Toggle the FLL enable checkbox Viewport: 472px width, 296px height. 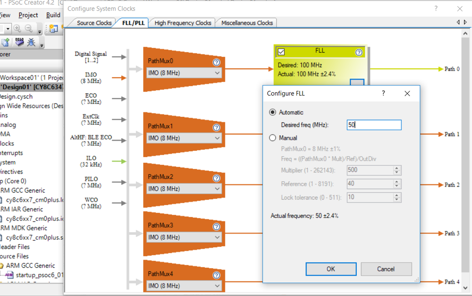point(281,52)
